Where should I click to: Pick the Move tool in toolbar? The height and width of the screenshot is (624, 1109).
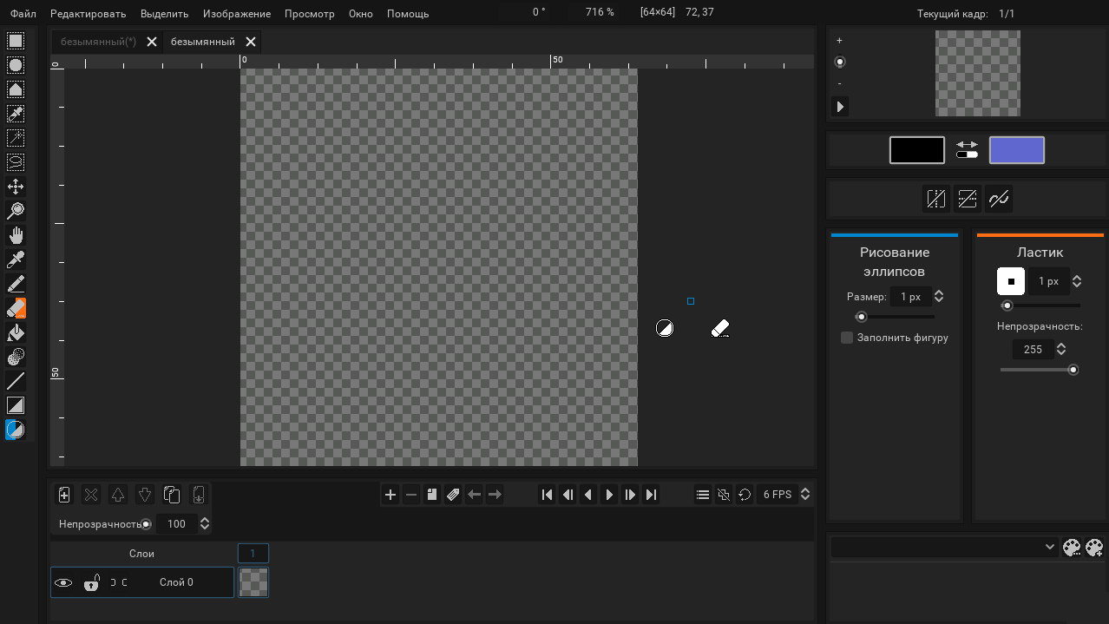(x=16, y=187)
